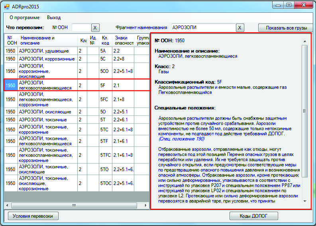
Task: Select the АЭРОЗОЛИ, удушающие row
Action: point(44,51)
